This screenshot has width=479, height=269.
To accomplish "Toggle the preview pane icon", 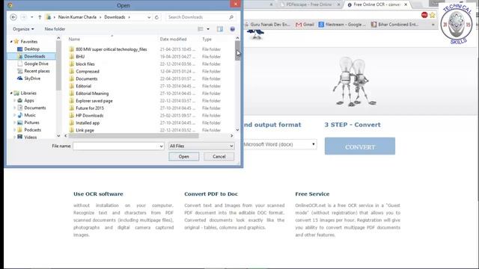I will pos(219,29).
